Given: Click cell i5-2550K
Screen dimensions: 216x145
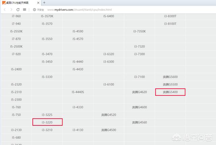Looking at the screenshot, I should [x=16, y=31].
